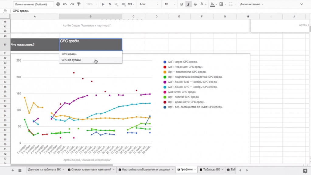Open the Arial font family dropdown
311x175 pixels.
(x=149, y=4)
